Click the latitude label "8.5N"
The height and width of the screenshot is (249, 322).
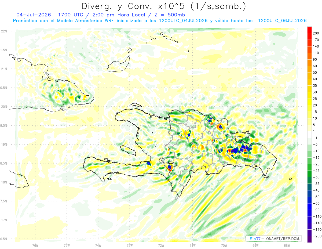tap(4, 163)
